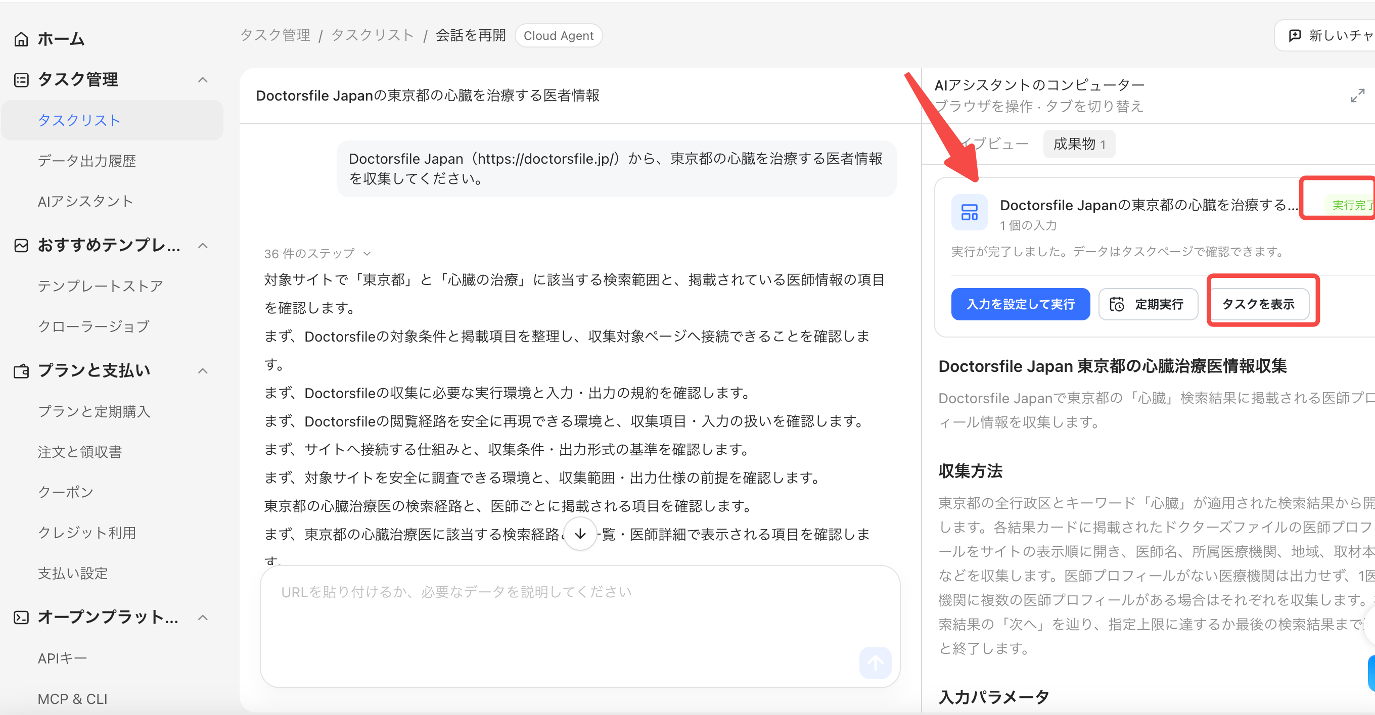Screen dimensions: 1375x715
Task: Open データ出力履歴 in the sidebar
Action: (x=87, y=161)
